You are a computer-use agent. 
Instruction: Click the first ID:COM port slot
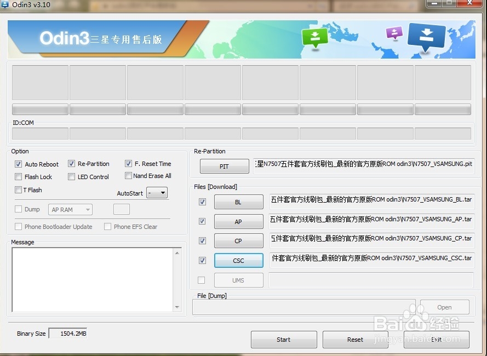40,134
